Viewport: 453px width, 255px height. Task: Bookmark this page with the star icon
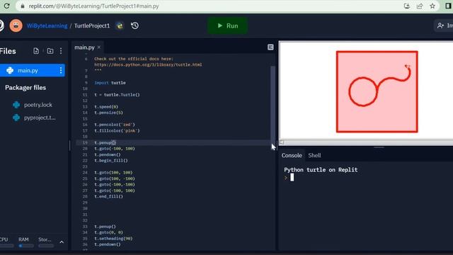tap(432, 6)
